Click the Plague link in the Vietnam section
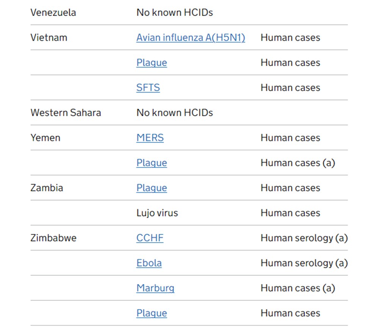379x336 pixels. click(152, 63)
